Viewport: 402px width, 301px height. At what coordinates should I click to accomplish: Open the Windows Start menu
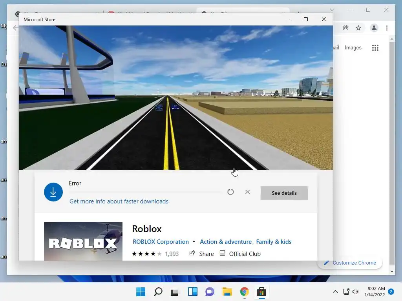tap(141, 292)
